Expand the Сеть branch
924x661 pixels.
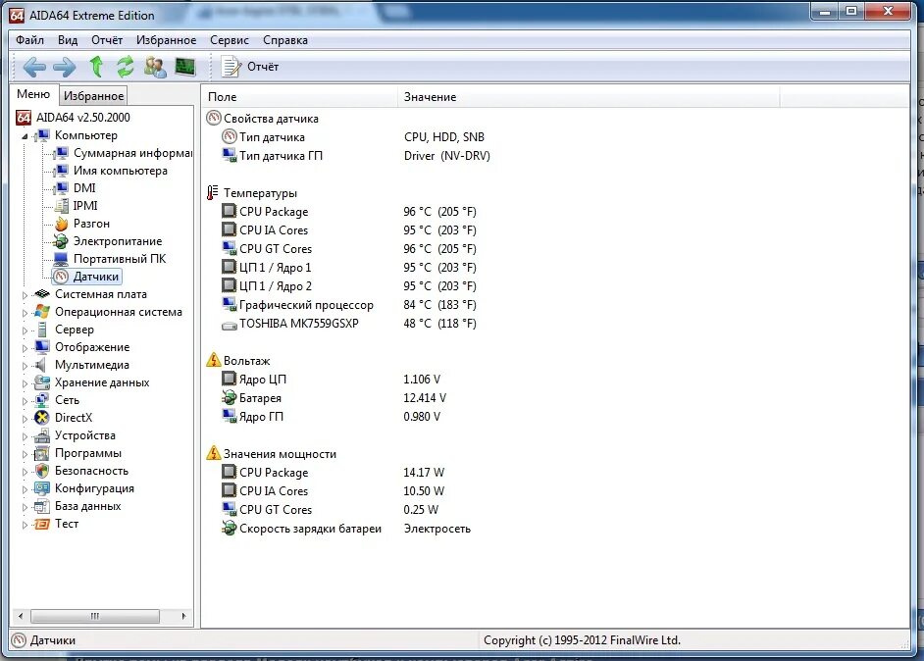click(x=25, y=401)
